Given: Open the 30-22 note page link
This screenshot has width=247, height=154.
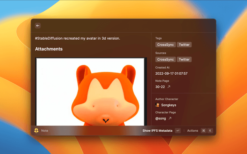Looking at the screenshot, I should pyautogui.click(x=160, y=87).
